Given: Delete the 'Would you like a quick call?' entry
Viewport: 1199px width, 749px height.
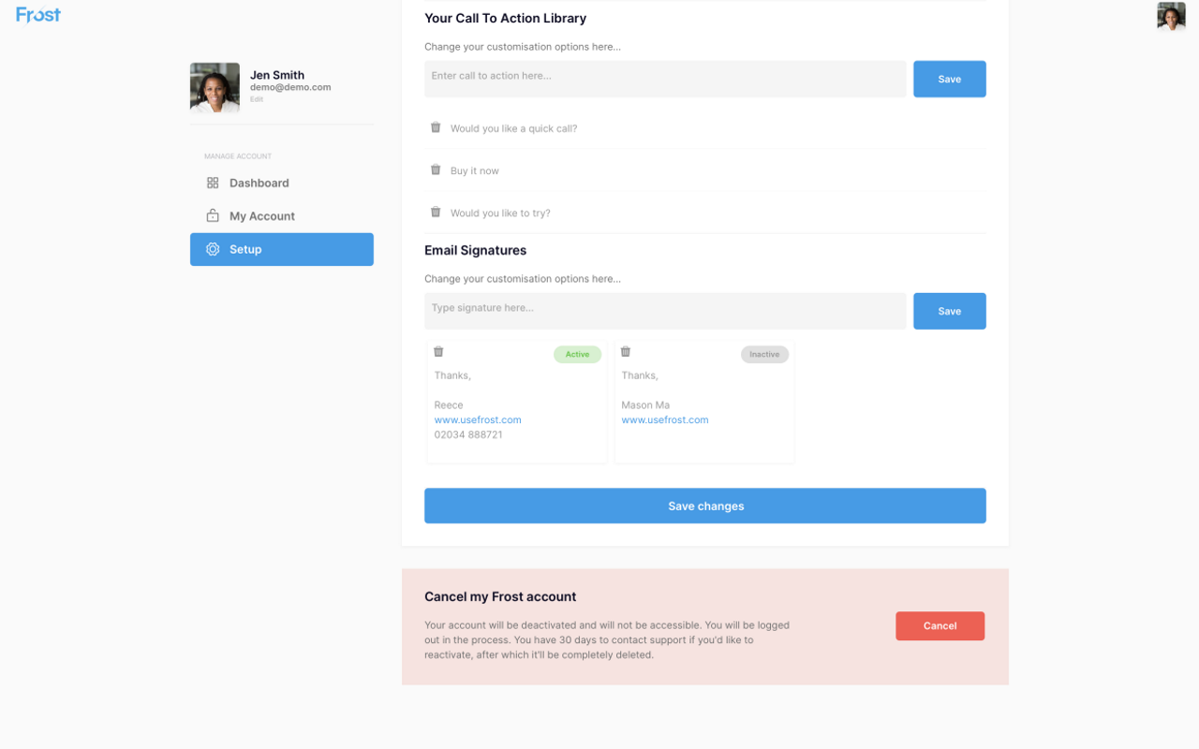Looking at the screenshot, I should point(436,127).
